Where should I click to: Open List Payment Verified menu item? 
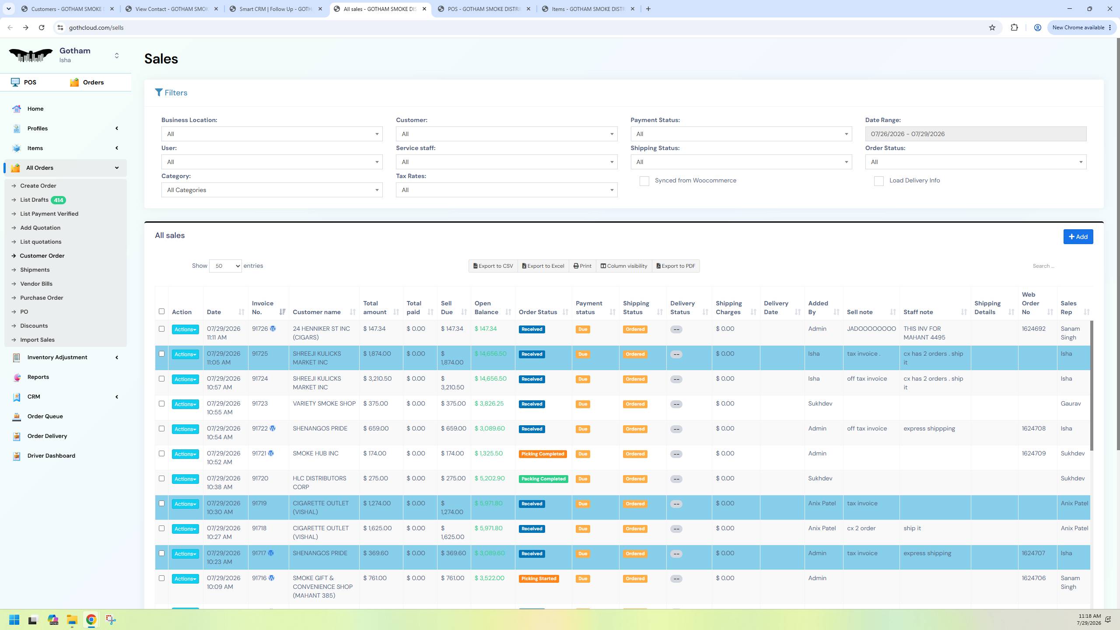click(x=49, y=214)
